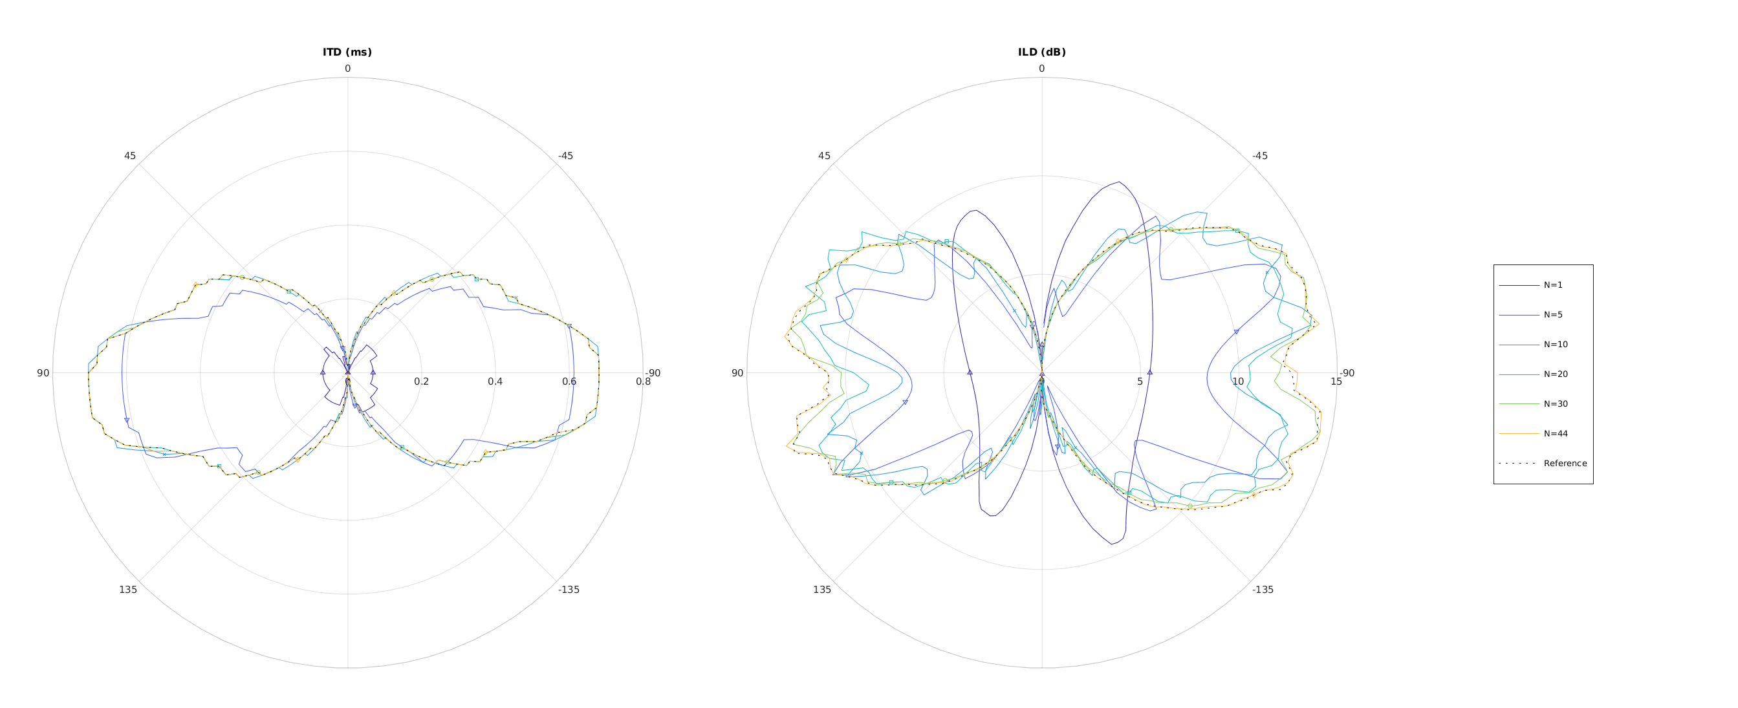Select the N=20 legend entry
The image size is (1738, 708).
1555,374
